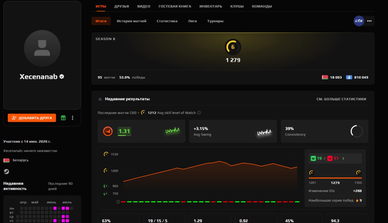Image resolution: width=388 pixels, height=223 pixels.
Task: Click info icon after Avg skill level
Action: click(199, 113)
